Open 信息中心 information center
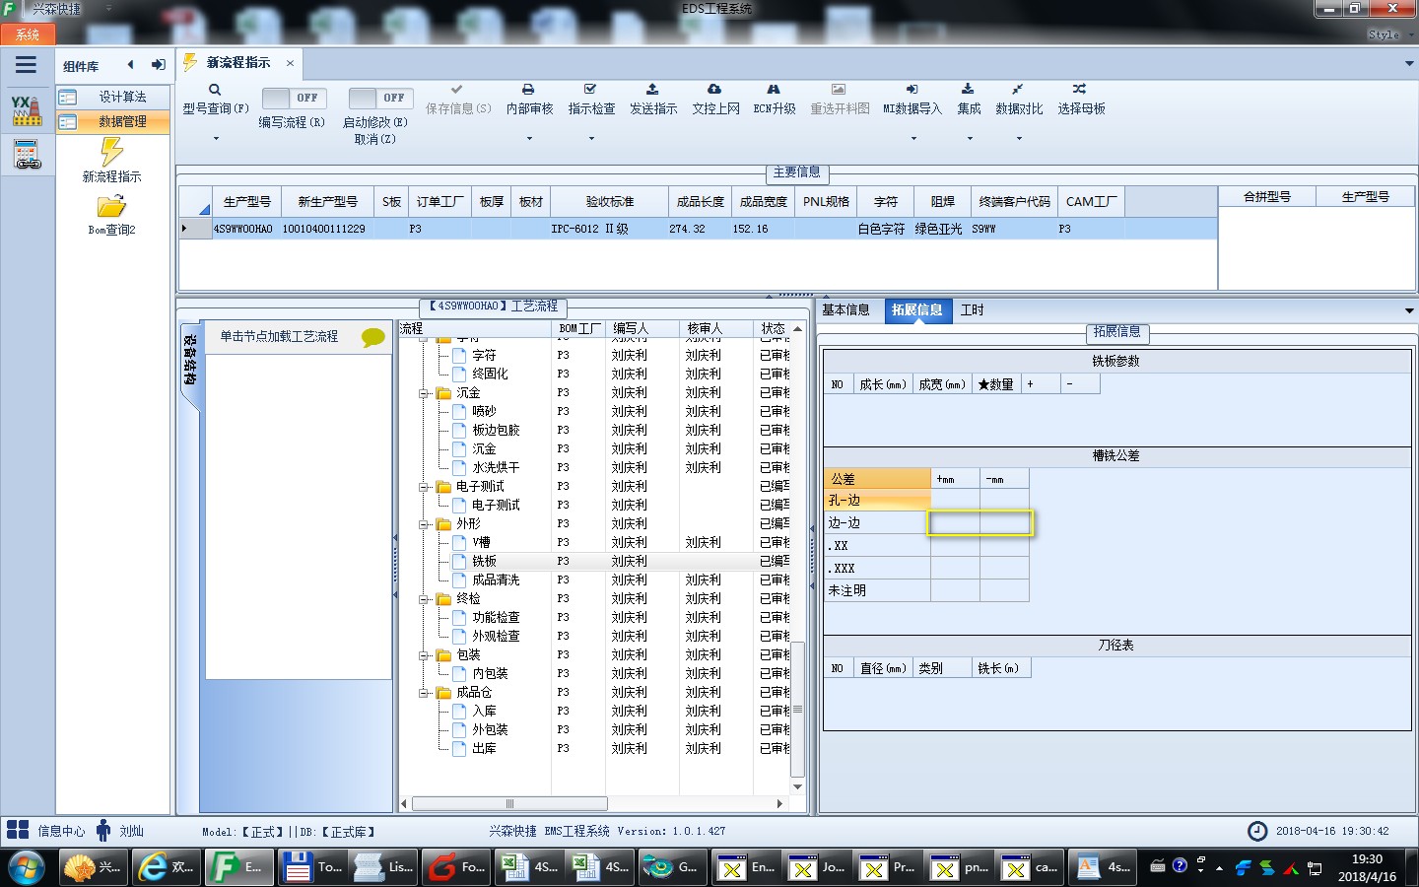Screen dimensions: 1419x887 pyautogui.click(x=45, y=831)
